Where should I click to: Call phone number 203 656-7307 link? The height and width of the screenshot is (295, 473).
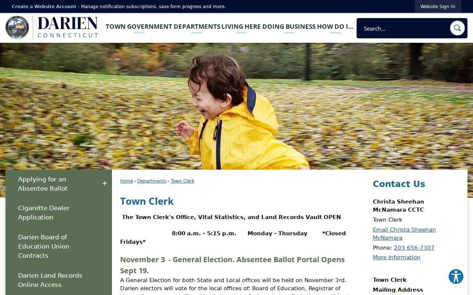pyautogui.click(x=414, y=248)
